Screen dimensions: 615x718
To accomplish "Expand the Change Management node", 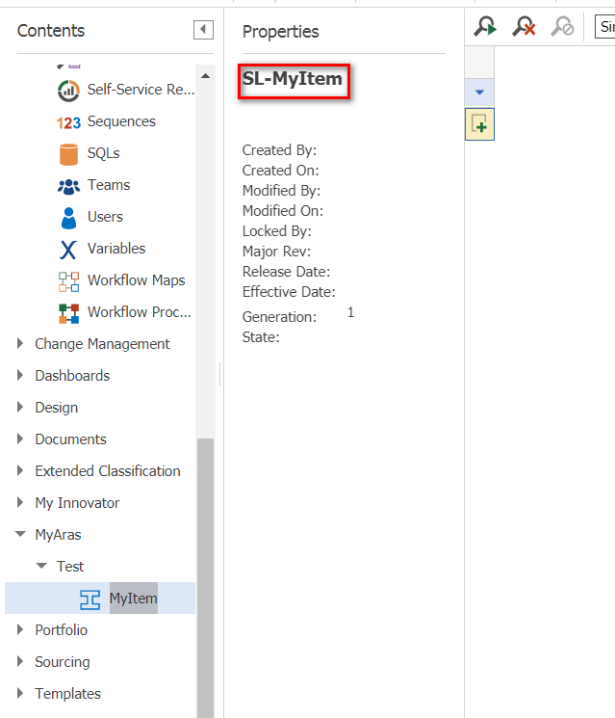I will point(19,343).
